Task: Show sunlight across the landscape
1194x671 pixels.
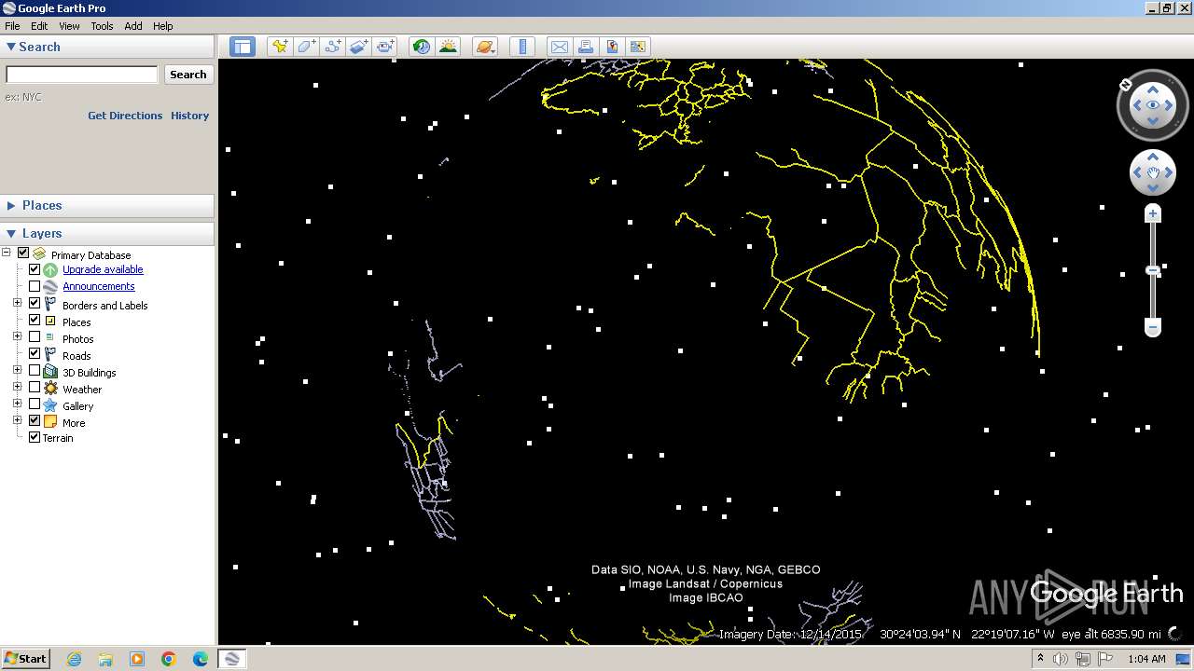Action: click(x=449, y=47)
